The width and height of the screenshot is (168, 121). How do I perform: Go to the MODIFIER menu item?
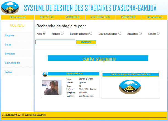click(x=72, y=17)
